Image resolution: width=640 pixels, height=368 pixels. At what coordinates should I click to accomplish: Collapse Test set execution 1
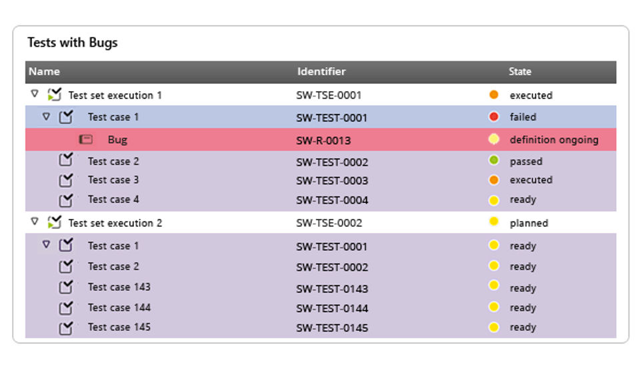pyautogui.click(x=35, y=94)
